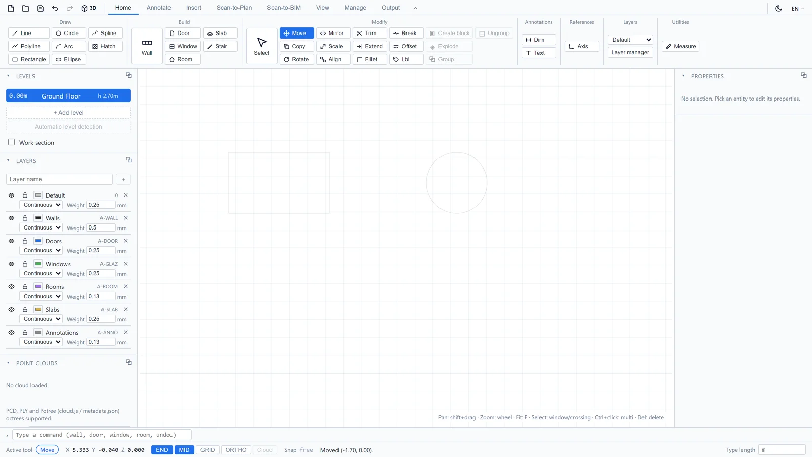Pick the Rotate modify tool
The image size is (812, 457).
tap(297, 59)
